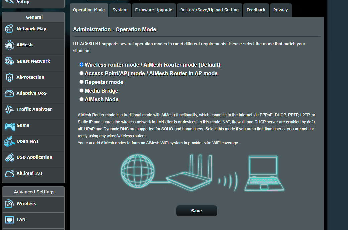348x230 pixels.
Task: Select Media Bridge radio button
Action: pyautogui.click(x=82, y=90)
